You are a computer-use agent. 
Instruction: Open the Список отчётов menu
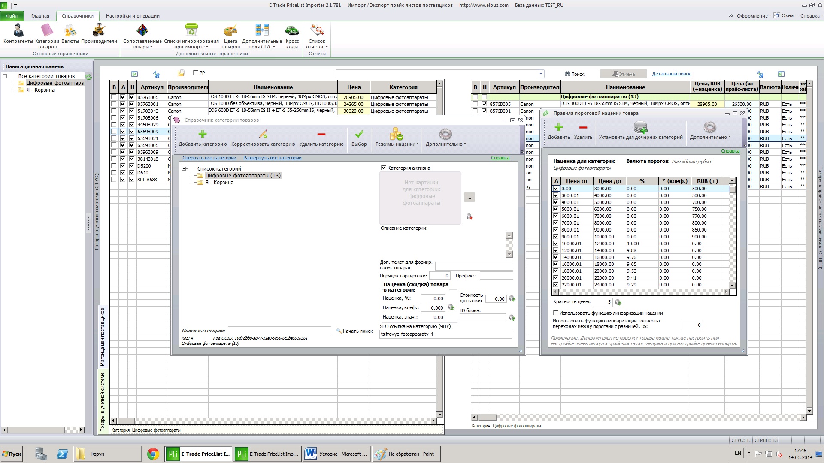[x=317, y=36]
